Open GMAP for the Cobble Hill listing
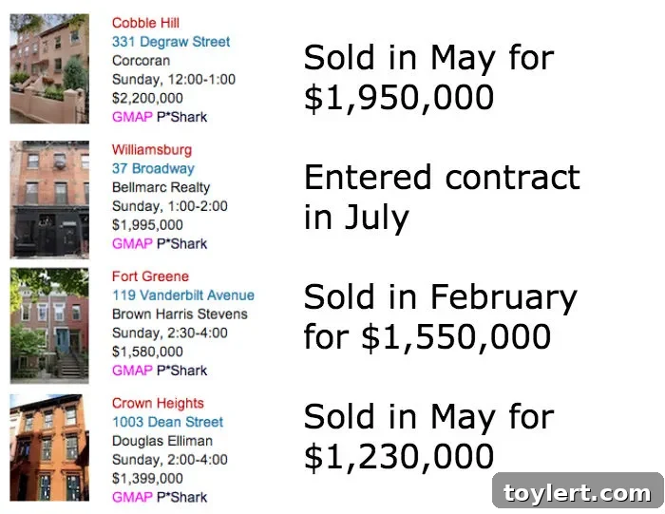This screenshot has height=514, width=665. point(132,117)
